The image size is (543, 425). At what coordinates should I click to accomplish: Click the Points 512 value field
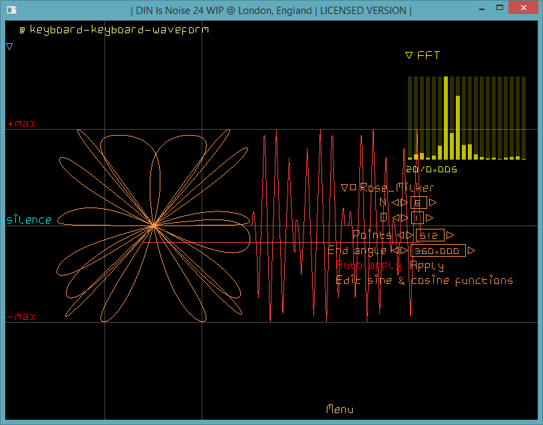[429, 235]
